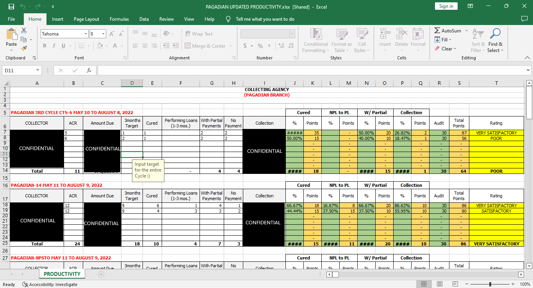The width and height of the screenshot is (533, 288).
Task: Toggle align right icon
Action: (154, 46)
